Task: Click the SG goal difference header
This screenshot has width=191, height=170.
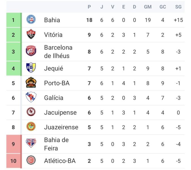Action: tap(178, 7)
